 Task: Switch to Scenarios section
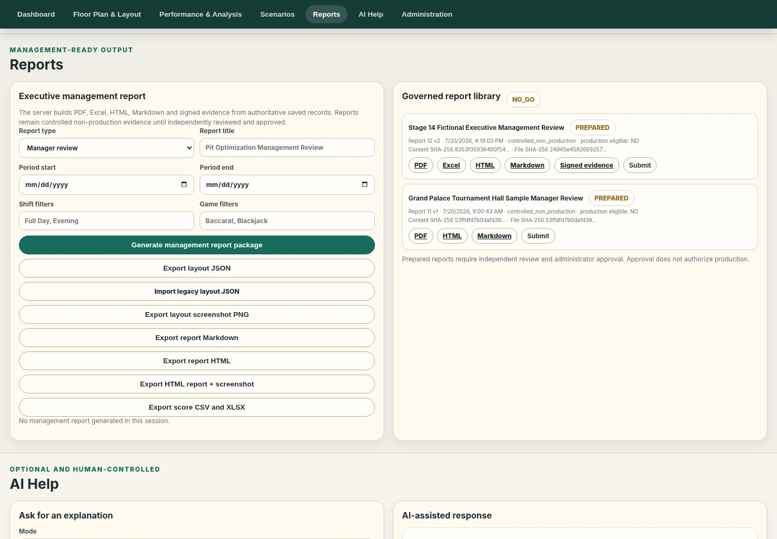[x=277, y=15]
